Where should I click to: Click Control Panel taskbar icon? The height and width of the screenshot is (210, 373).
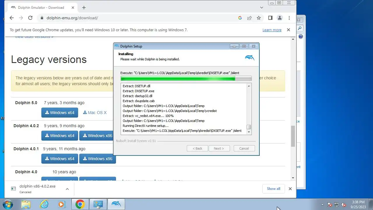[x=98, y=204]
